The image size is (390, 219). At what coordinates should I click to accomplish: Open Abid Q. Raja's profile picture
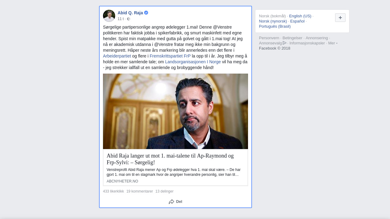(109, 16)
